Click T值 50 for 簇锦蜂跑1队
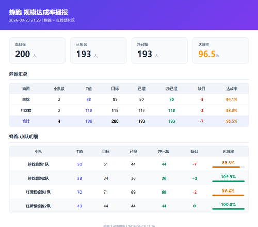This screenshot has height=227, width=258. pos(79,164)
